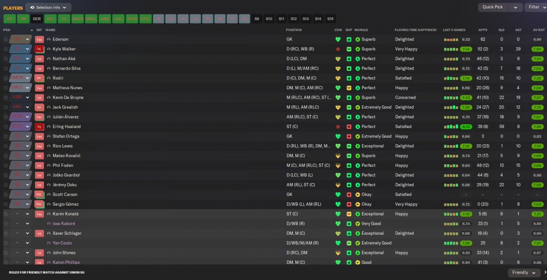Click the Vac badge for Scott Carson

click(39, 195)
